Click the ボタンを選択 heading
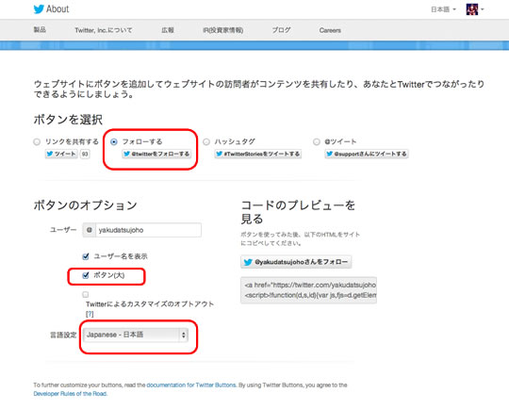Viewport: 509px width, 409px height. pyautogui.click(x=68, y=120)
